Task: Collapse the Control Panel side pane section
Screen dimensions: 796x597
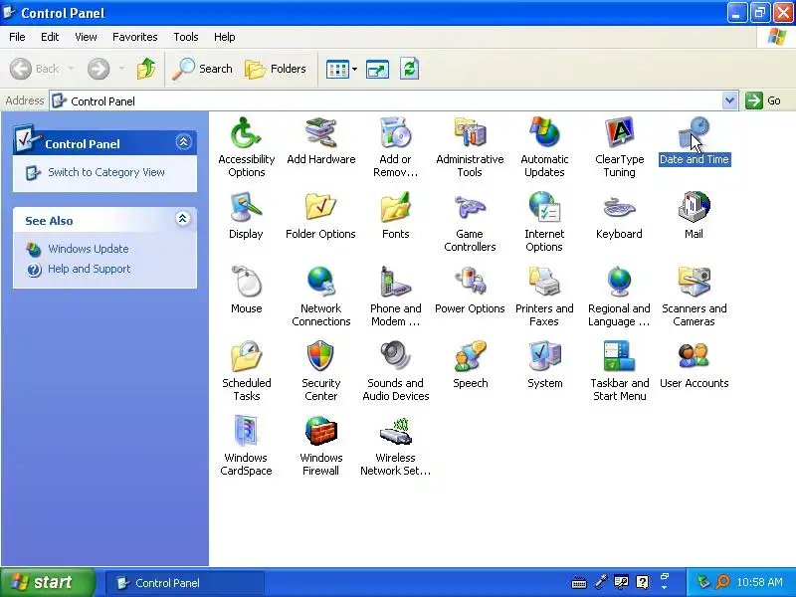Action: [x=183, y=141]
